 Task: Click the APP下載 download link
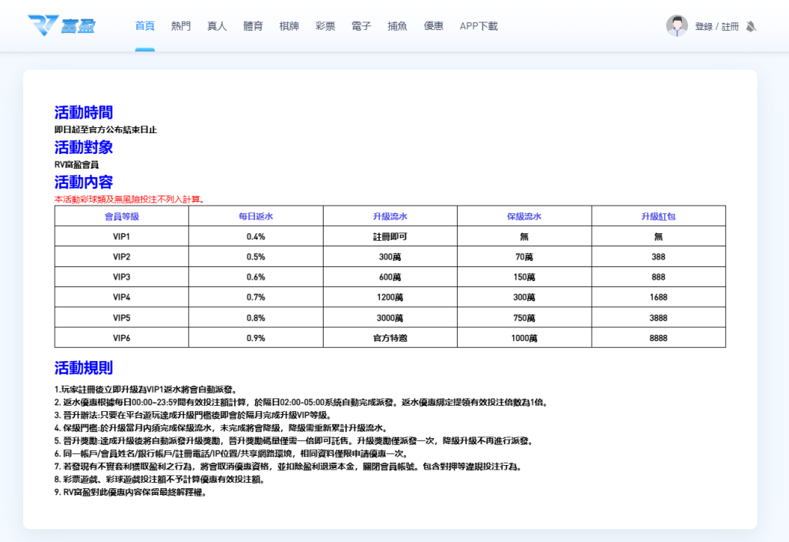478,25
